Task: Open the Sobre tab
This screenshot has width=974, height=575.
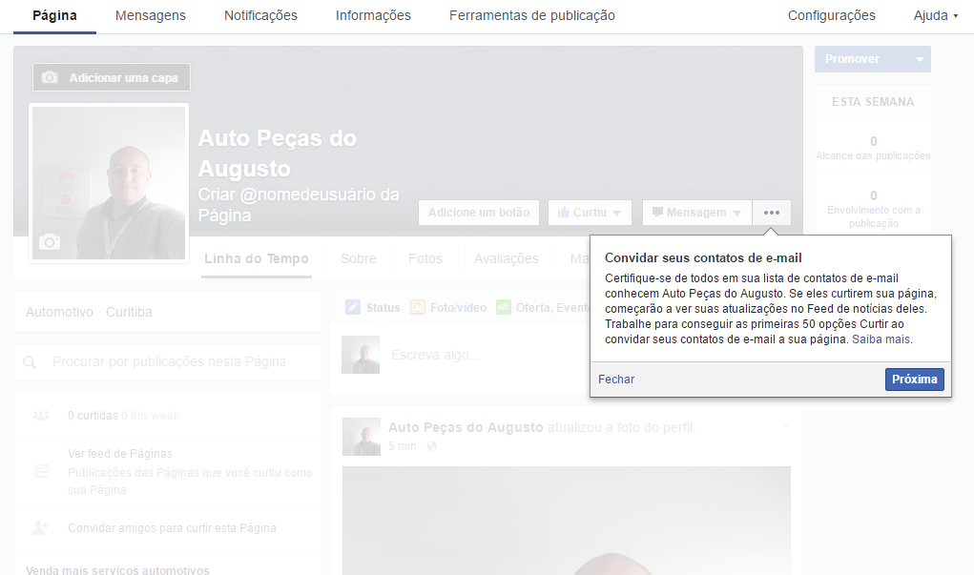Action: (359, 258)
